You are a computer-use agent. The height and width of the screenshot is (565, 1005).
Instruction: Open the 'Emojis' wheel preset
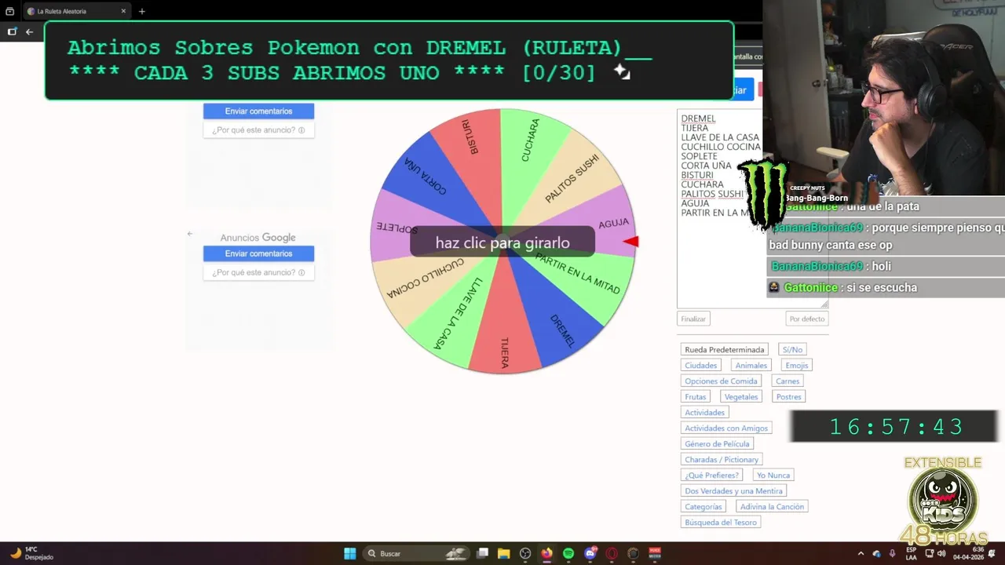[x=796, y=365]
